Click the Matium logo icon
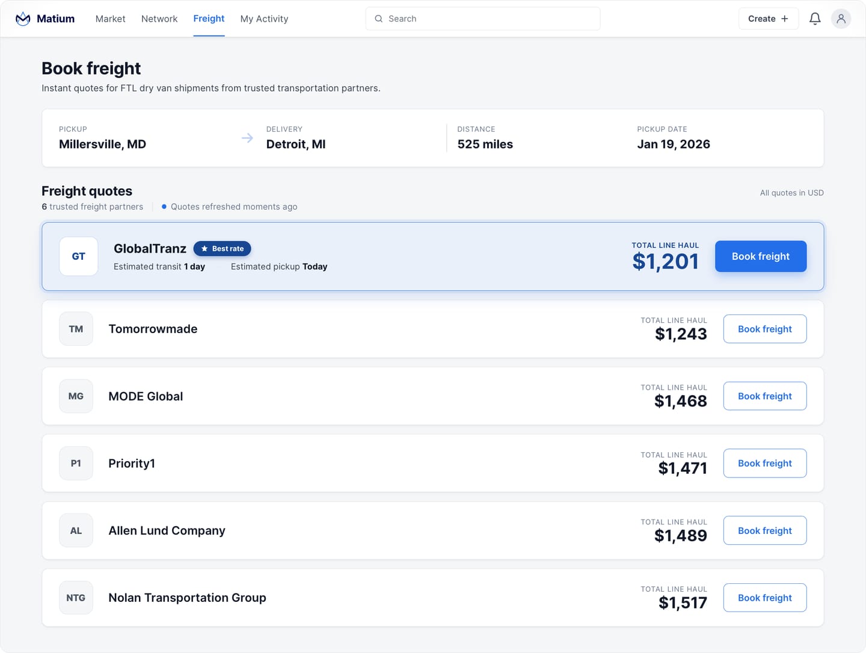The height and width of the screenshot is (653, 866). coord(23,19)
